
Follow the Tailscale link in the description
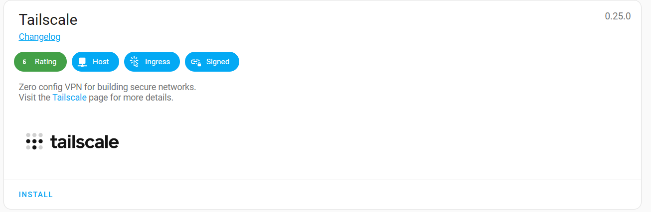click(69, 98)
